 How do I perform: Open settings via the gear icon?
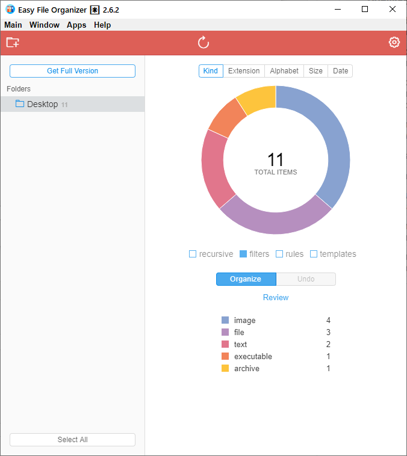pyautogui.click(x=394, y=43)
